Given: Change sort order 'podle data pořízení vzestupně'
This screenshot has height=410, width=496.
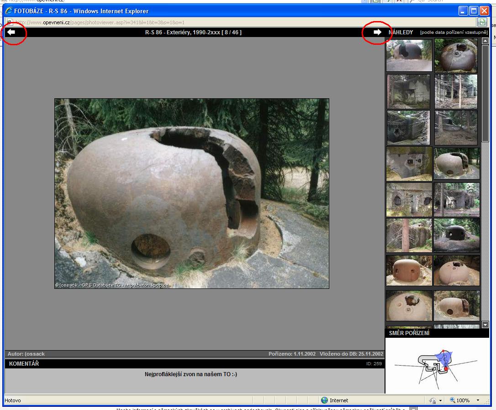Looking at the screenshot, I should [454, 32].
